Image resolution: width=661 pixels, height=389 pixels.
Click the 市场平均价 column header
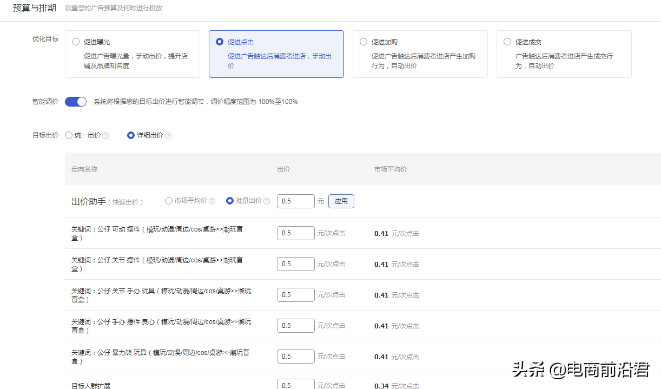click(391, 169)
